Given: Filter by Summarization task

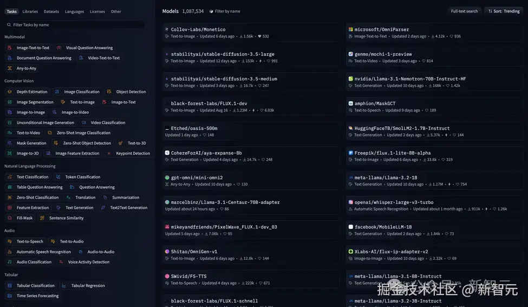Looking at the screenshot, I should point(121,197).
